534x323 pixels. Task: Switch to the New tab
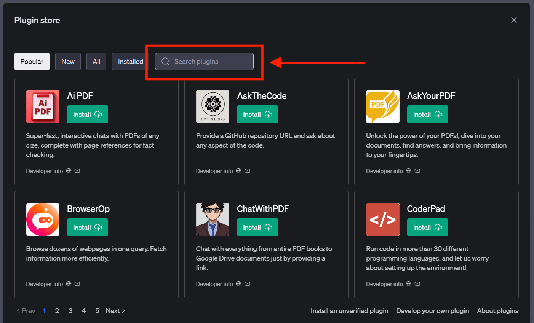click(x=68, y=62)
